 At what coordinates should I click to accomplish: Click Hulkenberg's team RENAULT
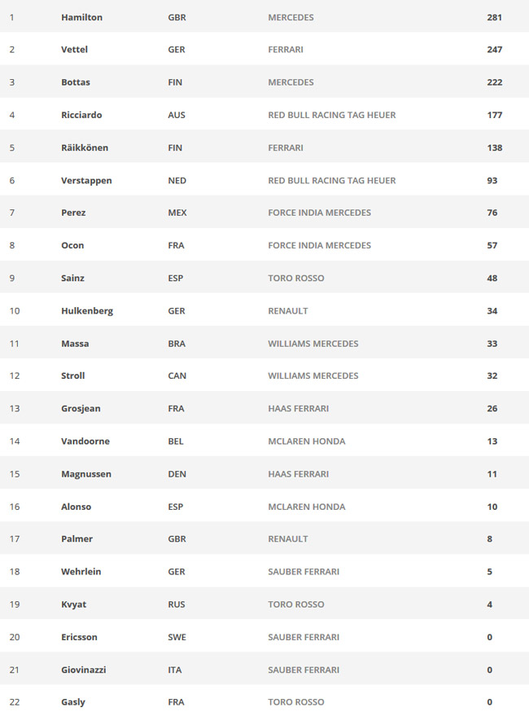click(x=288, y=311)
